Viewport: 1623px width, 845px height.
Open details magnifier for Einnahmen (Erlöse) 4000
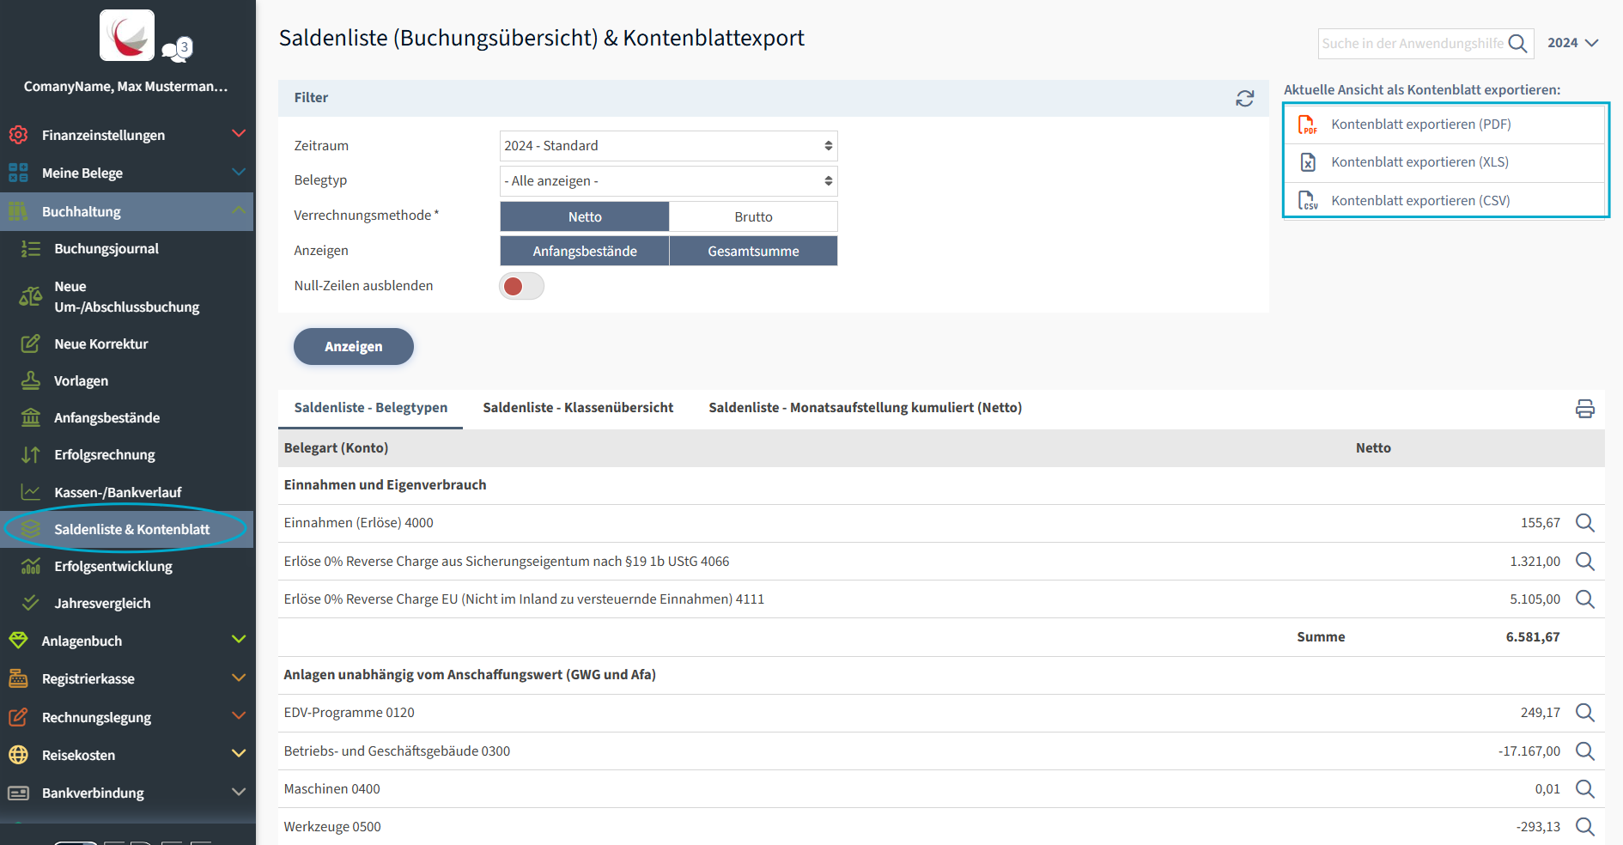coord(1584,523)
